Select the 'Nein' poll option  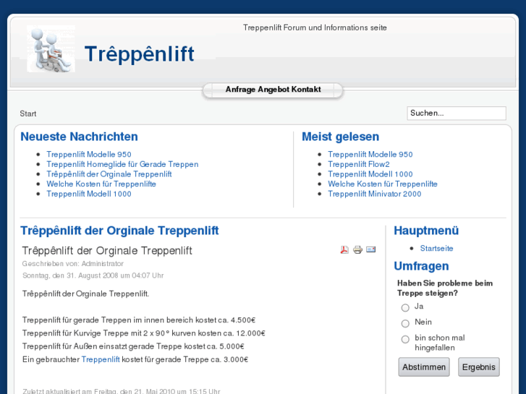405,323
